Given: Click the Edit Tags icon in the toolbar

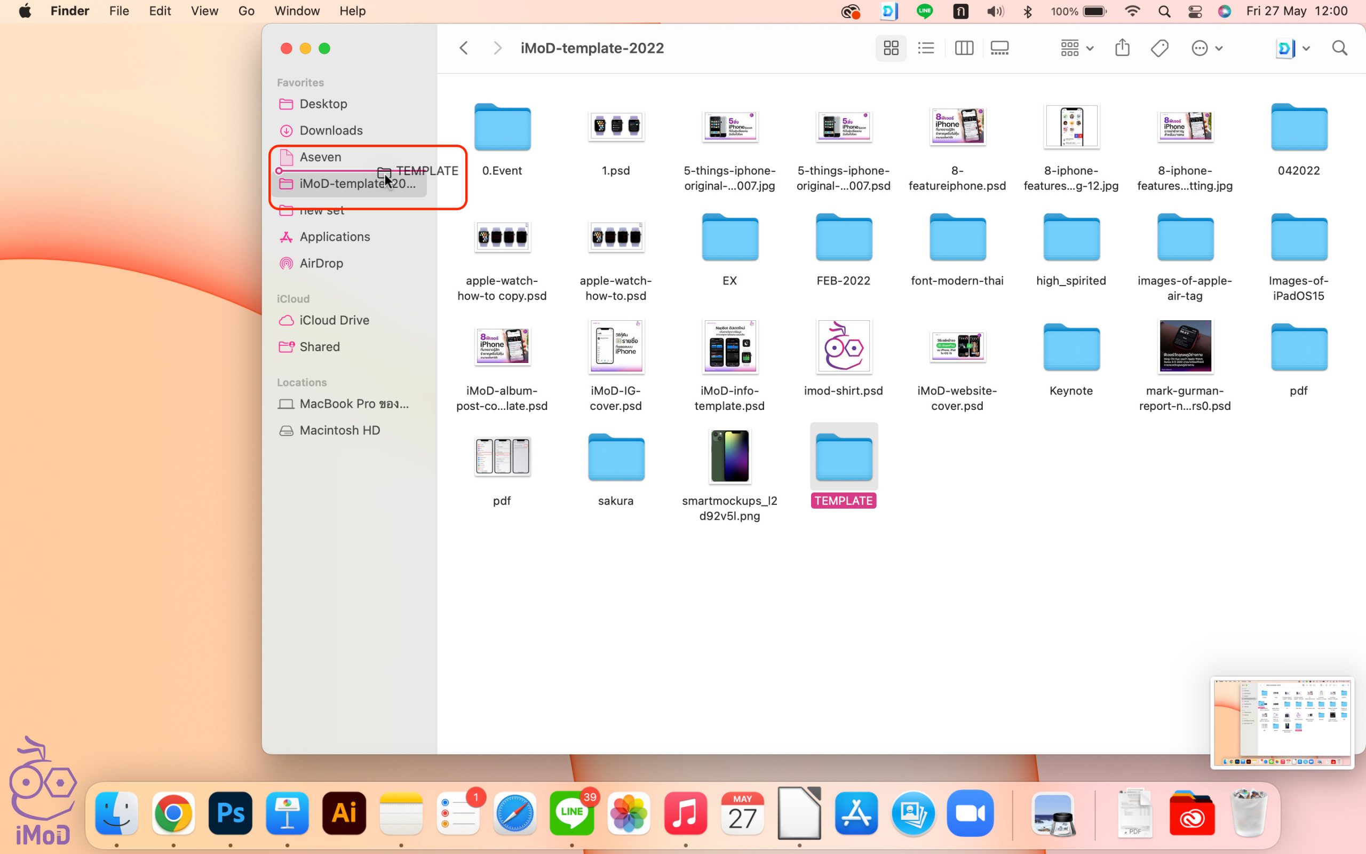Looking at the screenshot, I should click(x=1159, y=48).
